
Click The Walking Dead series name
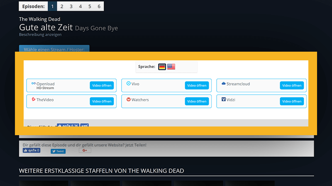click(x=39, y=19)
